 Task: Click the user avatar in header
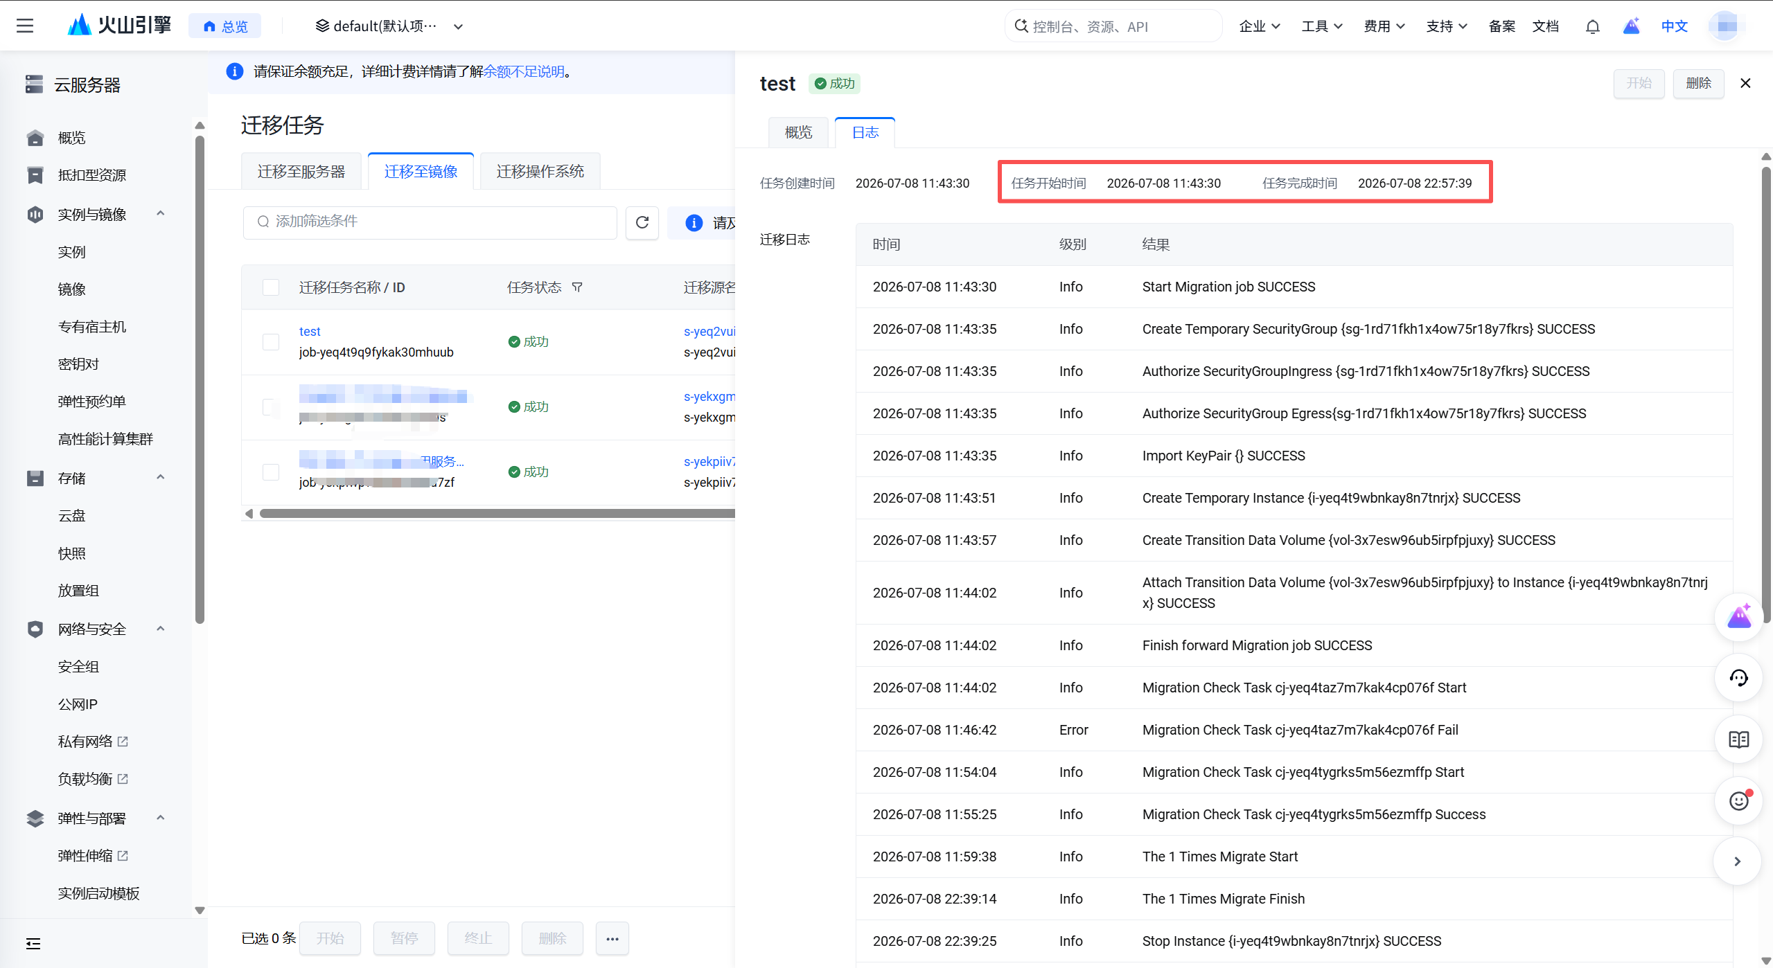(1726, 26)
